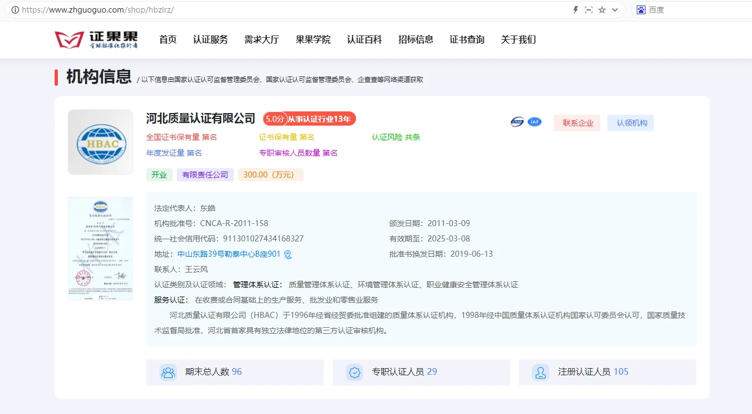This screenshot has width=752, height=414.
Task: Open the 首页 menu item
Action: 168,39
